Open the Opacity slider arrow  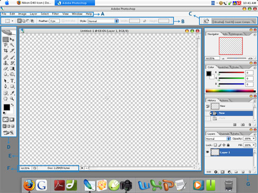254,138
